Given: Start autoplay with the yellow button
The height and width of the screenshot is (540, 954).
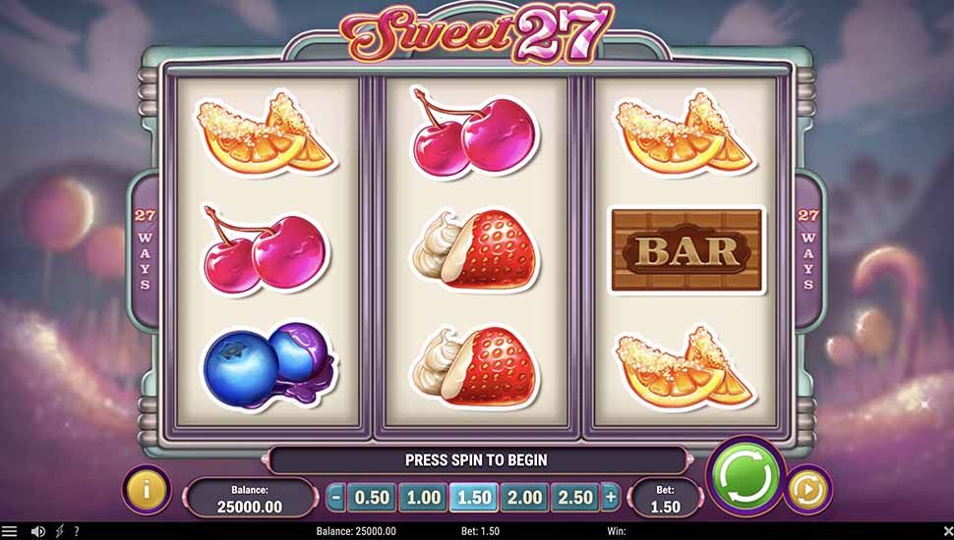Looking at the screenshot, I should tap(808, 489).
